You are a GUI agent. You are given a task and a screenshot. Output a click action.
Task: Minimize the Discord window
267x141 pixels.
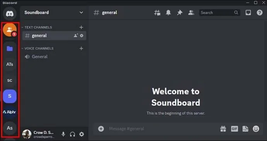248,3
